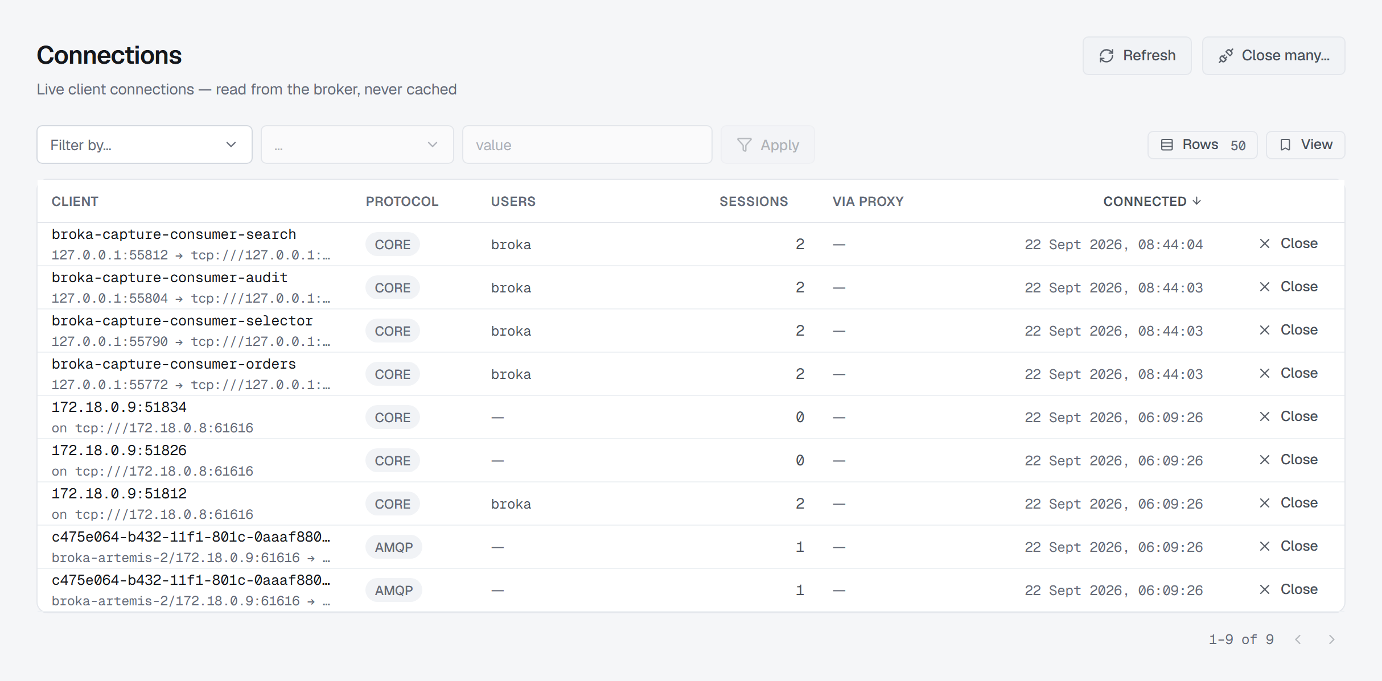Close the broka-capture-consumer-orders connection
Screen dimensions: 1382x681
click(1289, 373)
